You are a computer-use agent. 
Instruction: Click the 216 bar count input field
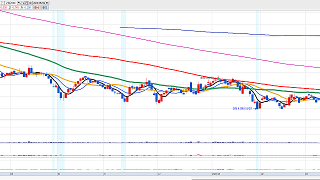pos(7,3)
